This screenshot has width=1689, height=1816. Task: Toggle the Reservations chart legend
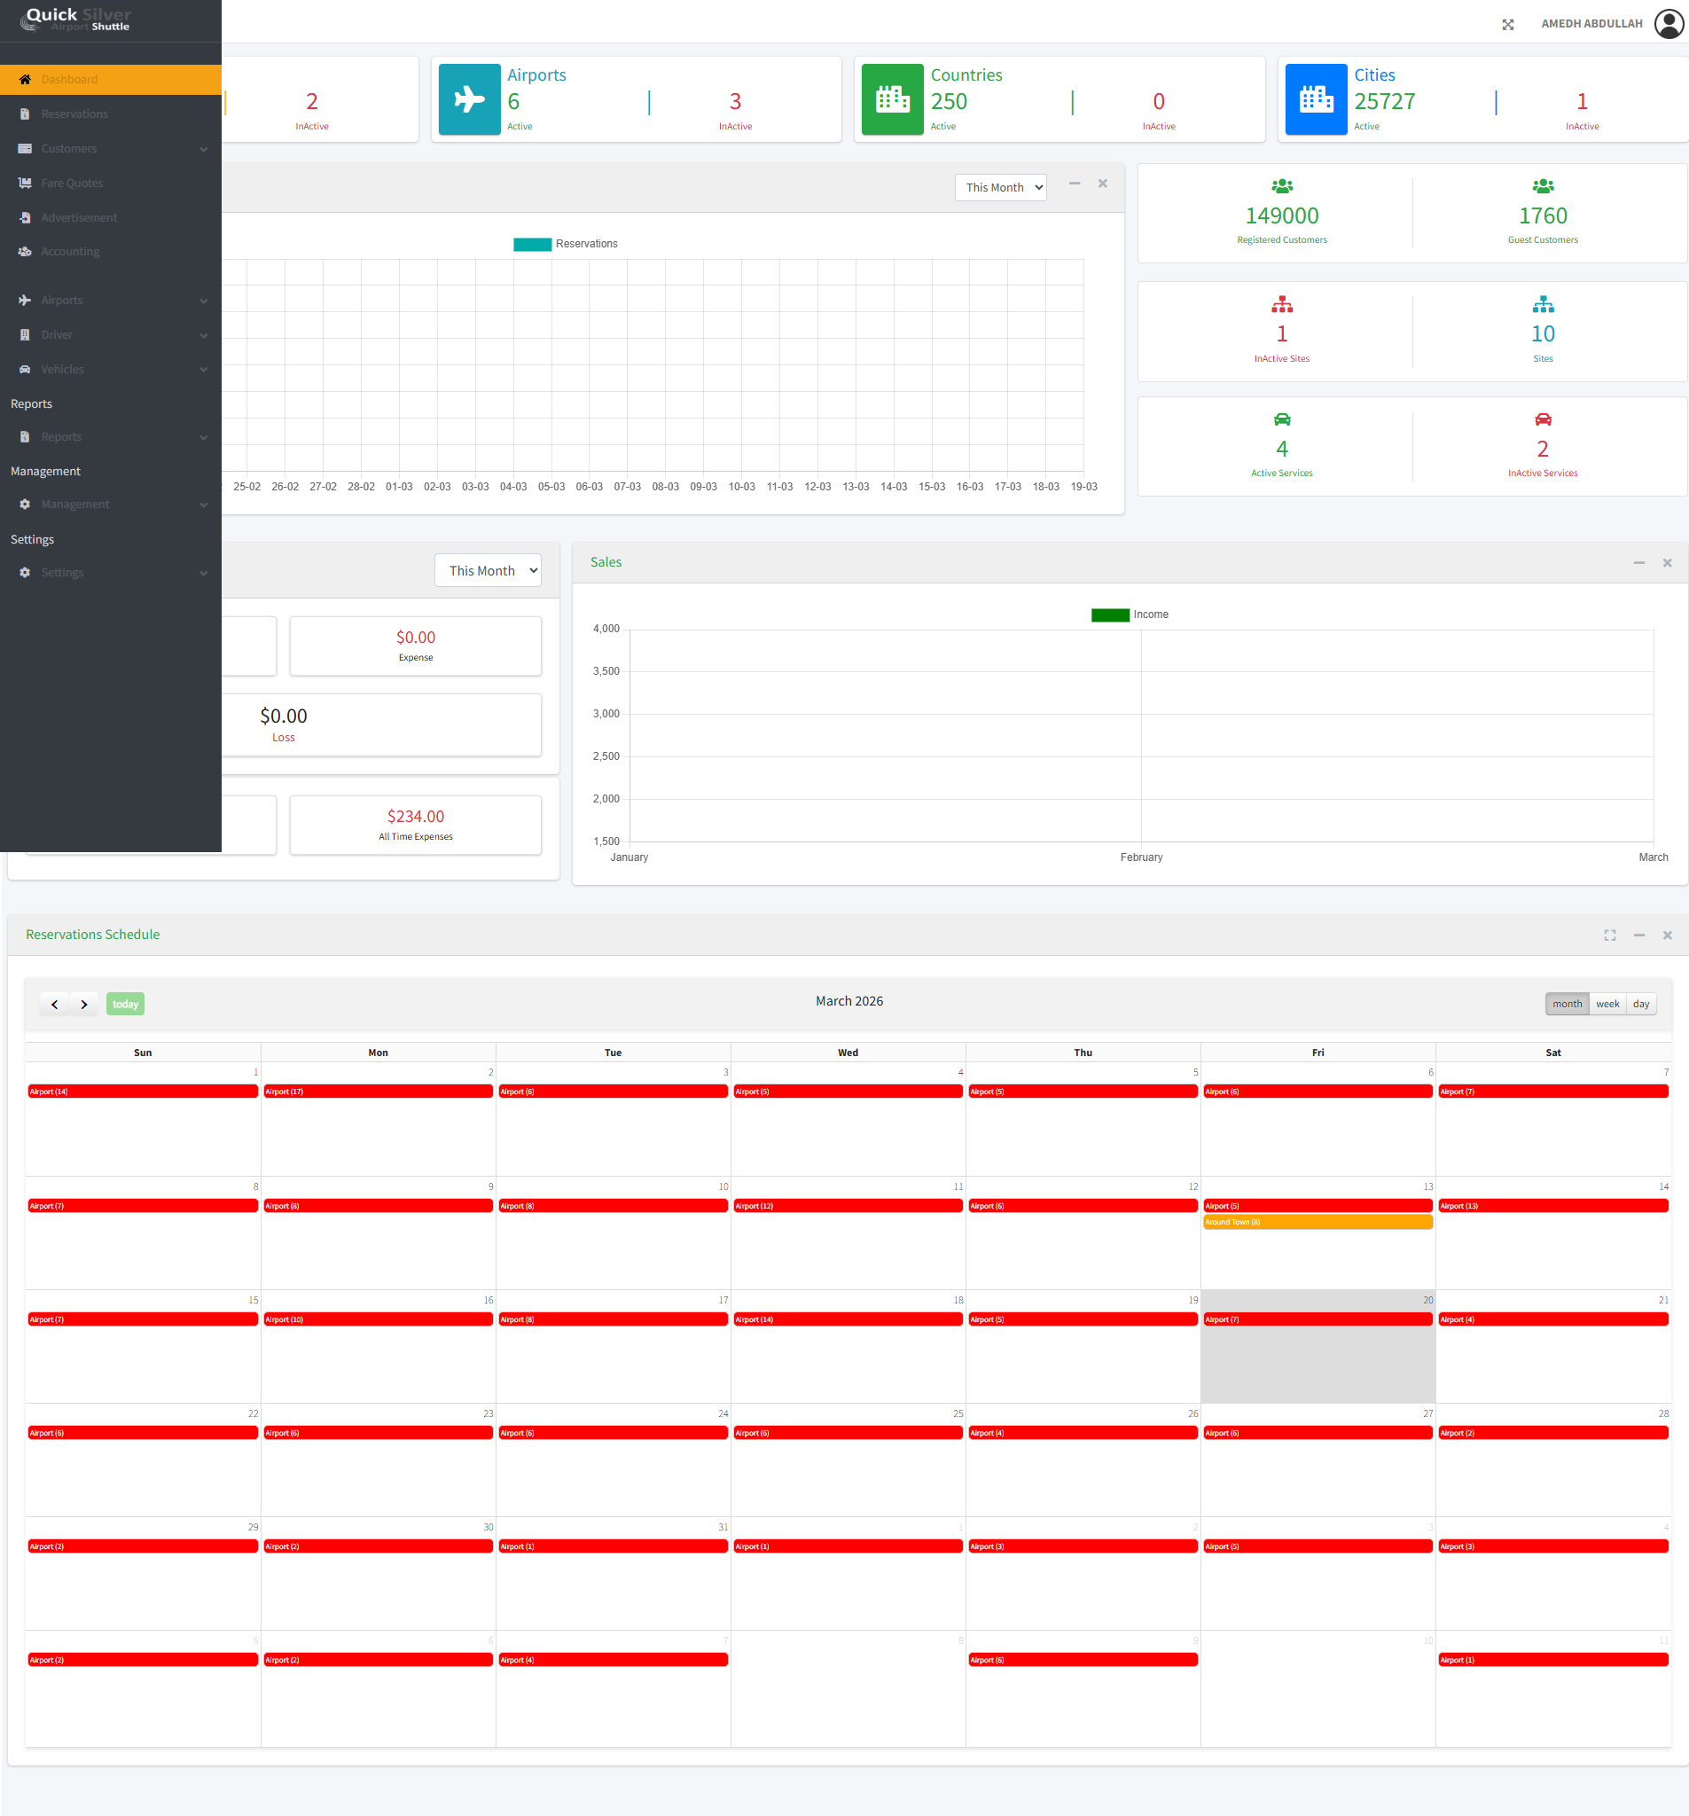(566, 244)
